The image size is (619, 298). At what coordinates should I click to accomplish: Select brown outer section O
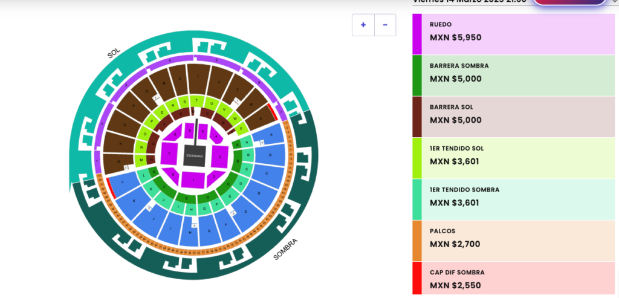(125, 125)
